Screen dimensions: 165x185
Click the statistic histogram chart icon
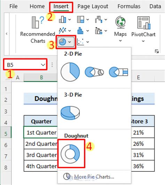click(80, 31)
